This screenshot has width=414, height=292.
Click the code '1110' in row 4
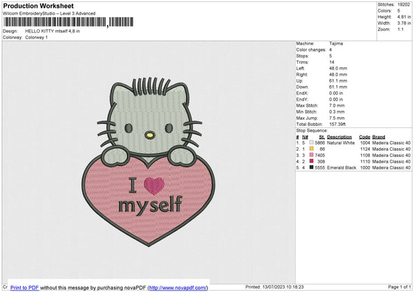365,162
